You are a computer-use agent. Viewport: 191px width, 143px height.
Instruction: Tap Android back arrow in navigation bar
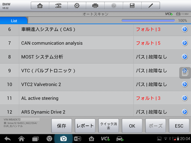(x=8, y=139)
